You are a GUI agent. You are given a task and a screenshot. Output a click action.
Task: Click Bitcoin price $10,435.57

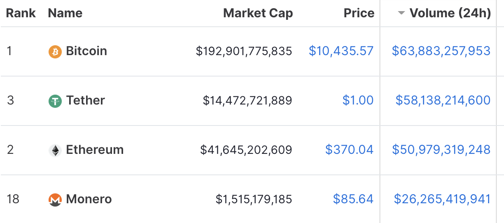coord(341,51)
